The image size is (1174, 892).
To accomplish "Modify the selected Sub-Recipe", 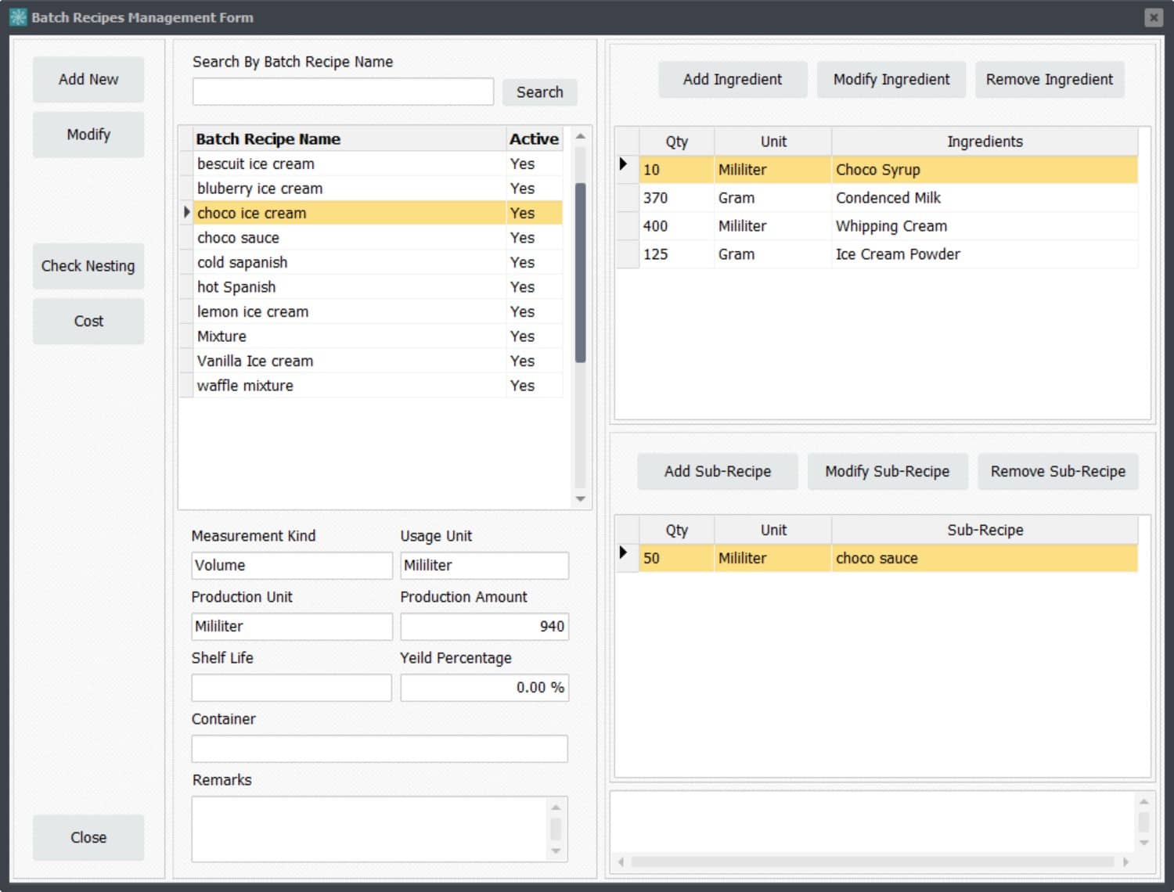I will (x=887, y=471).
